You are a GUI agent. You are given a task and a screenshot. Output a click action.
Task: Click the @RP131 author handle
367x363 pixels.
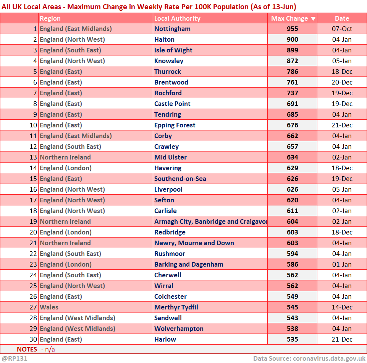click(x=15, y=358)
